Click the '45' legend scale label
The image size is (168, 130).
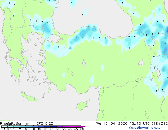76,129
